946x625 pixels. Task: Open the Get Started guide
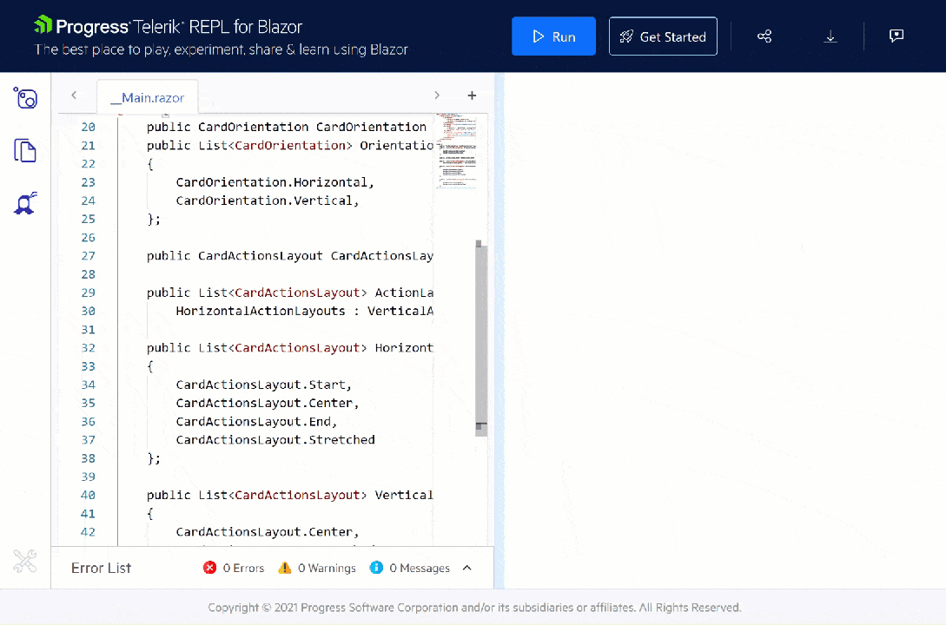coord(663,36)
